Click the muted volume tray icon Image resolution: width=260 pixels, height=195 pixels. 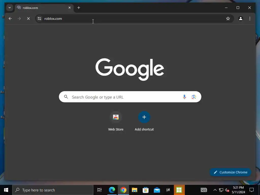coord(227,190)
